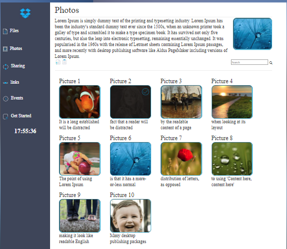Viewport: 287px width, 249px height.
Task: Click the Events clock icon in sidebar
Action: point(5,99)
